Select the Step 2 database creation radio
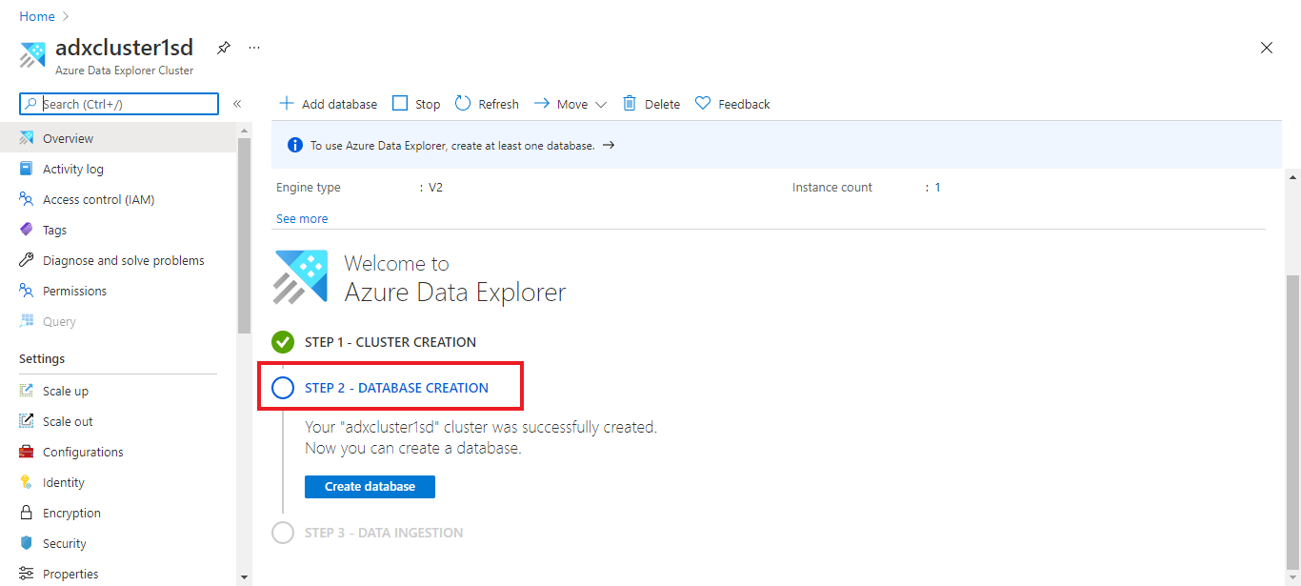The height and width of the screenshot is (586, 1301). (x=283, y=388)
